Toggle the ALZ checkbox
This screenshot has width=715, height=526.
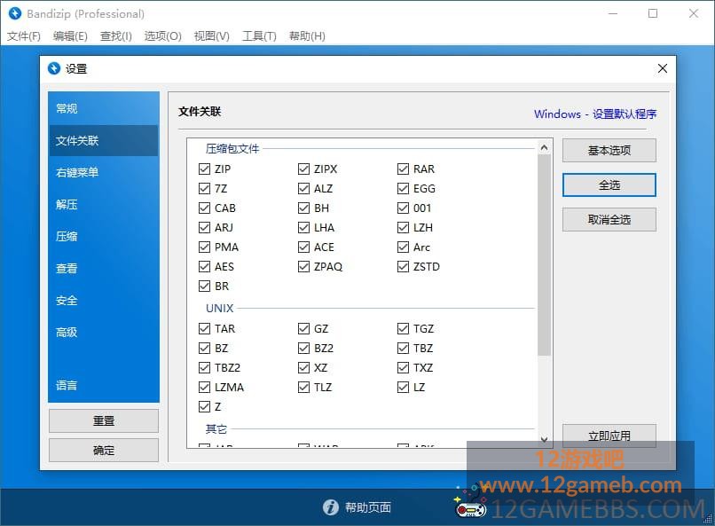coord(303,188)
